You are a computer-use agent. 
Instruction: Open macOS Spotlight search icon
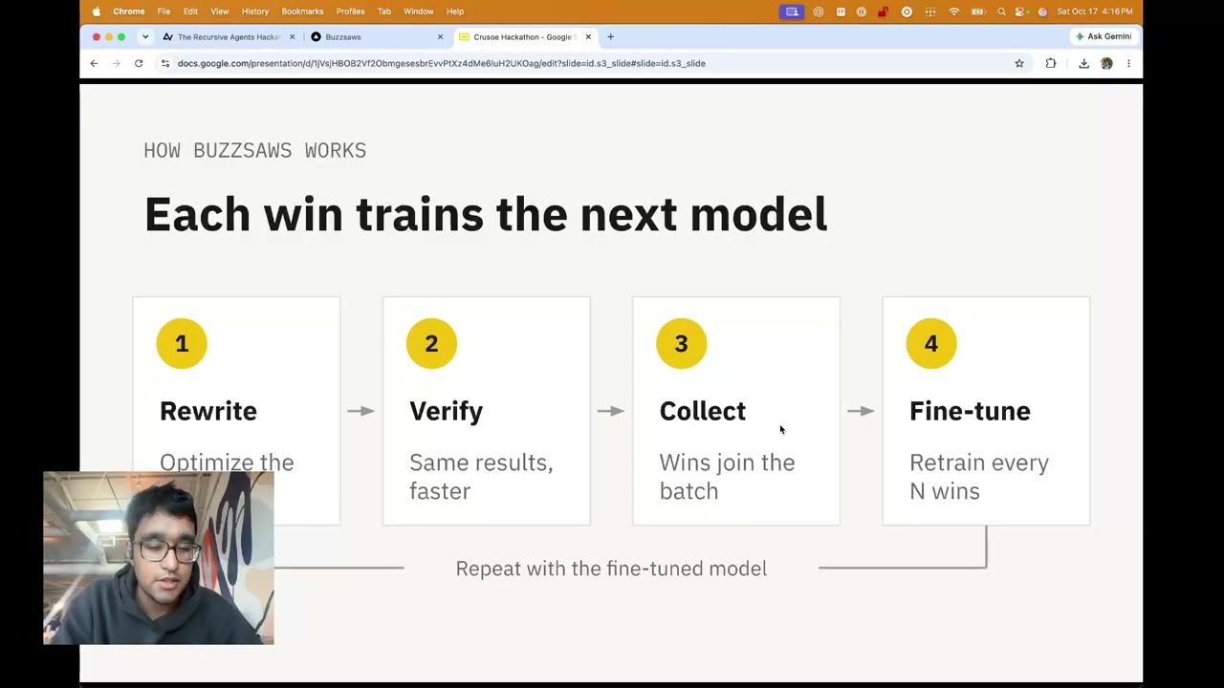[1001, 11]
